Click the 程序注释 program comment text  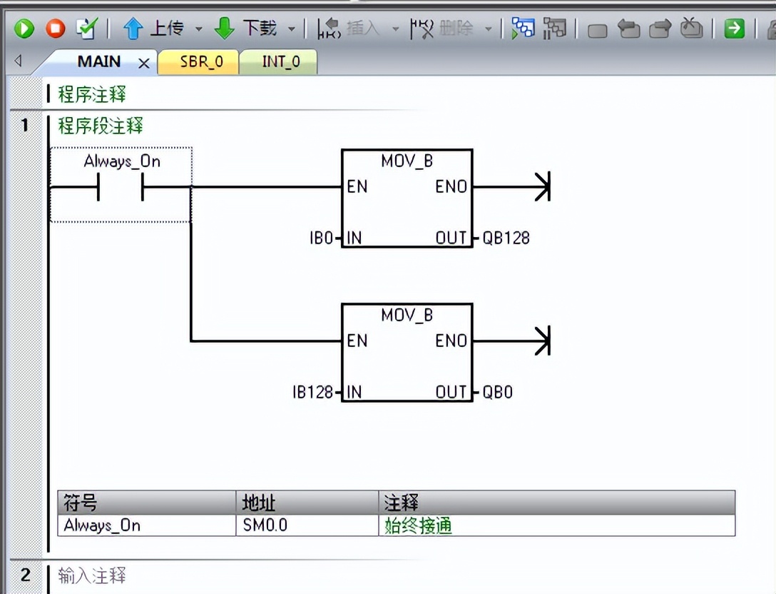coord(92,94)
